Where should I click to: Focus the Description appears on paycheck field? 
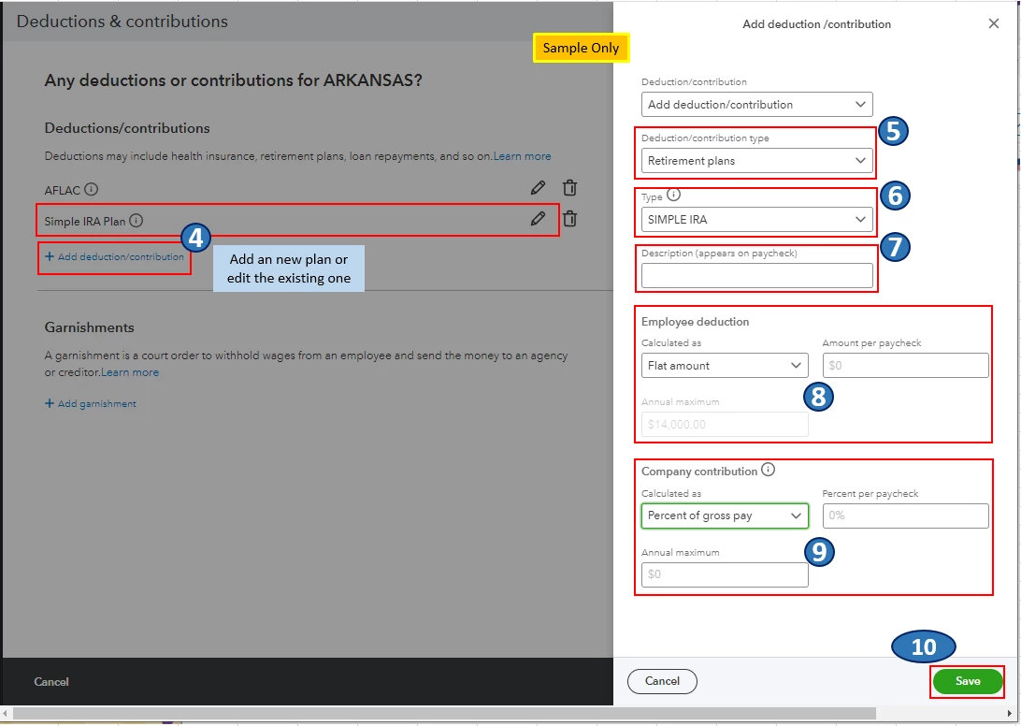click(x=757, y=276)
